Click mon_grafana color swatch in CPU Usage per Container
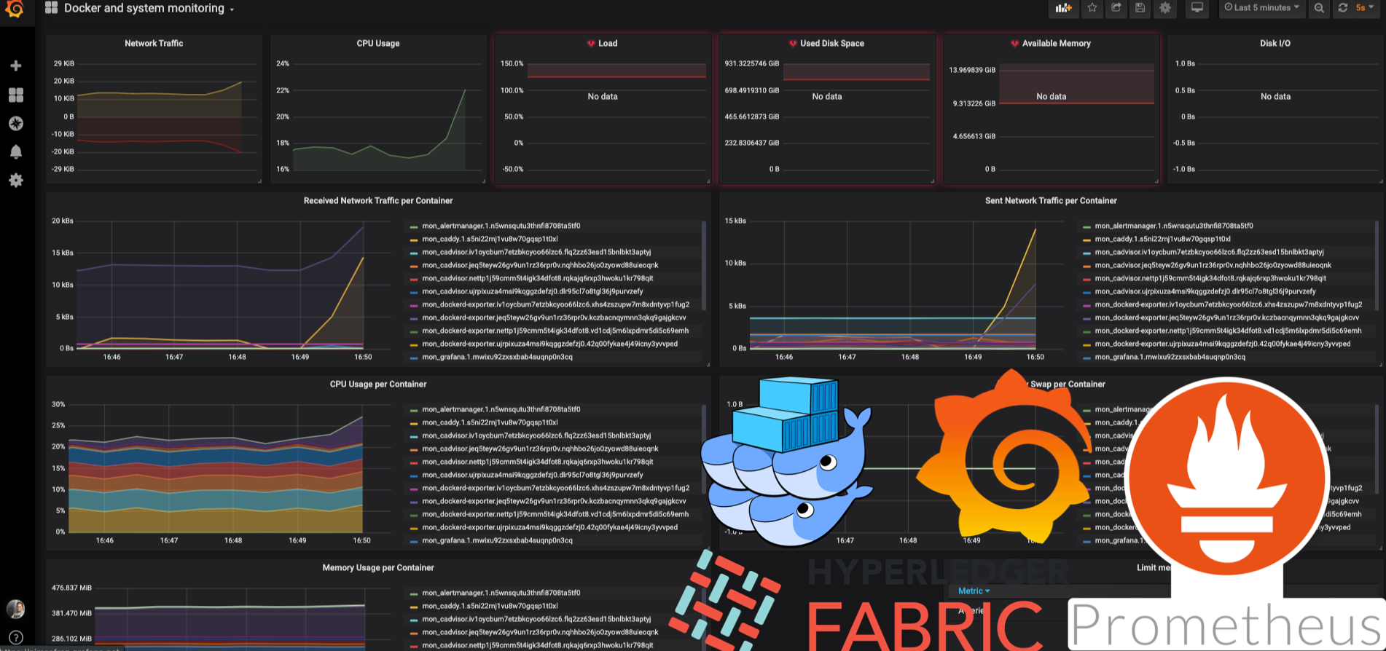This screenshot has height=651, width=1386. point(414,542)
